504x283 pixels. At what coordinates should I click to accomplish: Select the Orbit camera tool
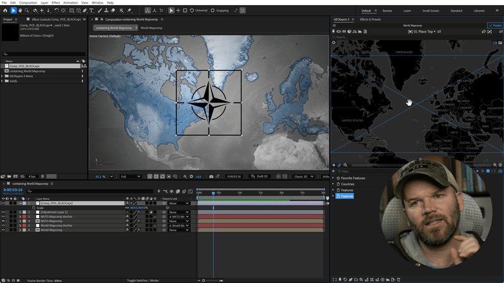(x=35, y=10)
